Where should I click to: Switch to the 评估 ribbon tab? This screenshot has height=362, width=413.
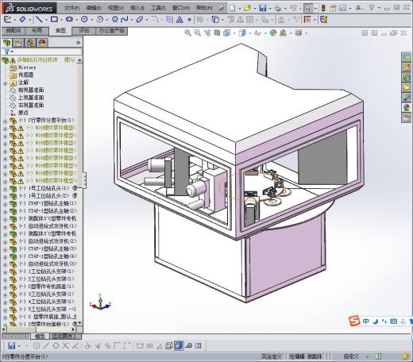[x=84, y=31]
